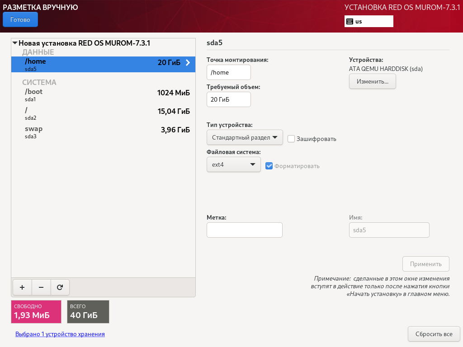Click the ДАННЫЕ section header
Viewport: 463px width, 347px height.
[38, 52]
